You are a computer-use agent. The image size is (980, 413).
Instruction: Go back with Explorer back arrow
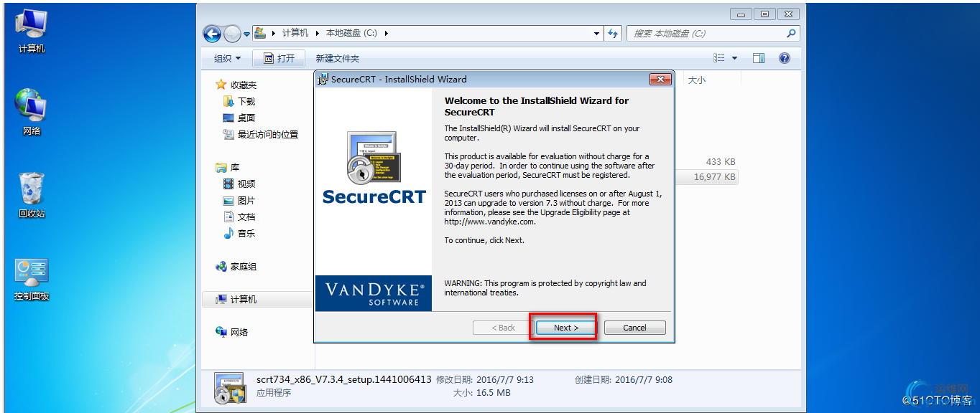pyautogui.click(x=212, y=33)
